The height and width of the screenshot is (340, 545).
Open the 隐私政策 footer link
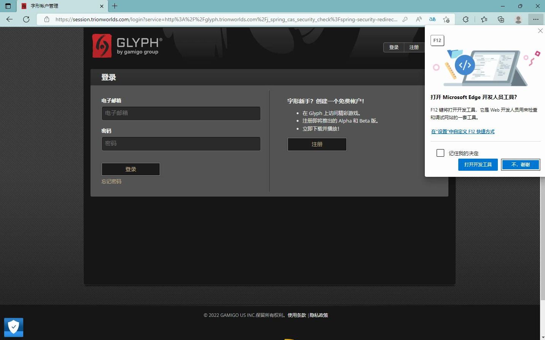tap(319, 315)
